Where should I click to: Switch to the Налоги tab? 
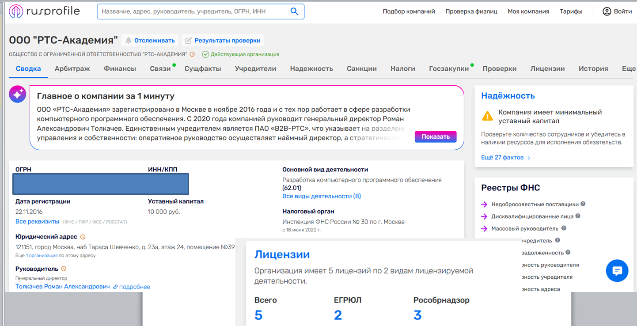pos(403,68)
